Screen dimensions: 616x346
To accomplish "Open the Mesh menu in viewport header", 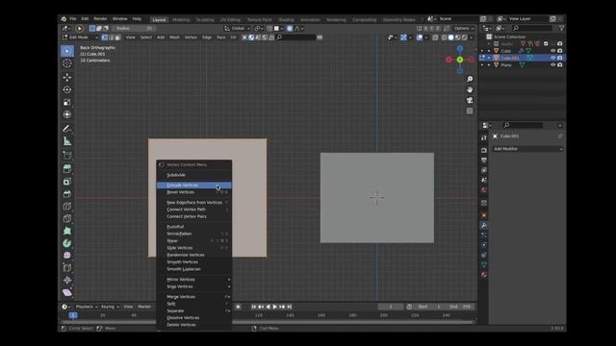I will click(174, 37).
